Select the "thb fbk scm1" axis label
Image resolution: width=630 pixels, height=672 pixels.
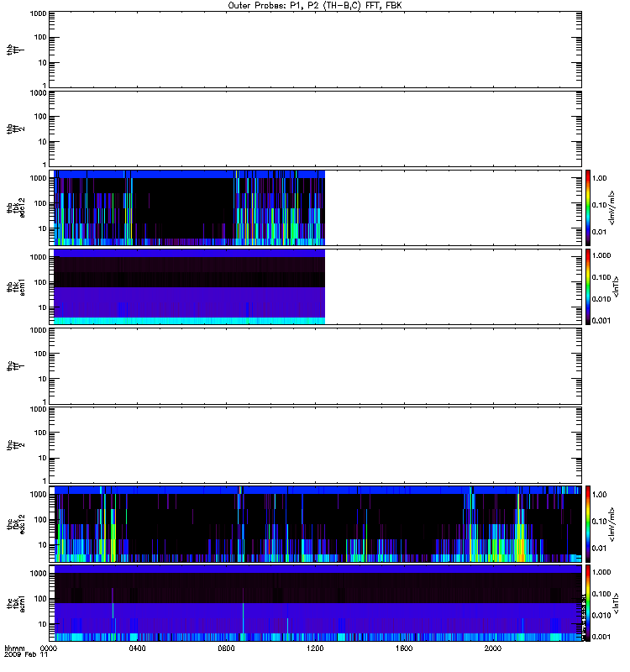(x=16, y=287)
